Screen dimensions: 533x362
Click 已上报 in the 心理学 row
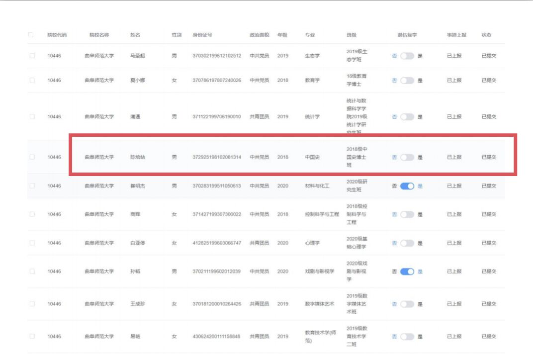coord(454,243)
